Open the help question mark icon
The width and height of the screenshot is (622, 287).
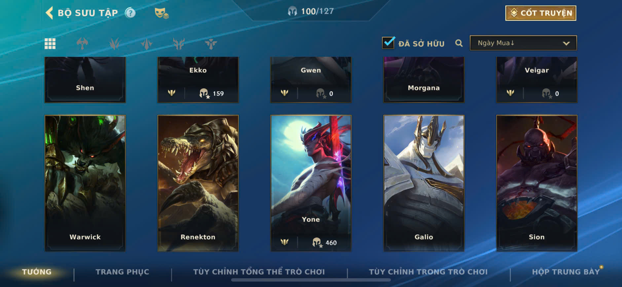[130, 13]
